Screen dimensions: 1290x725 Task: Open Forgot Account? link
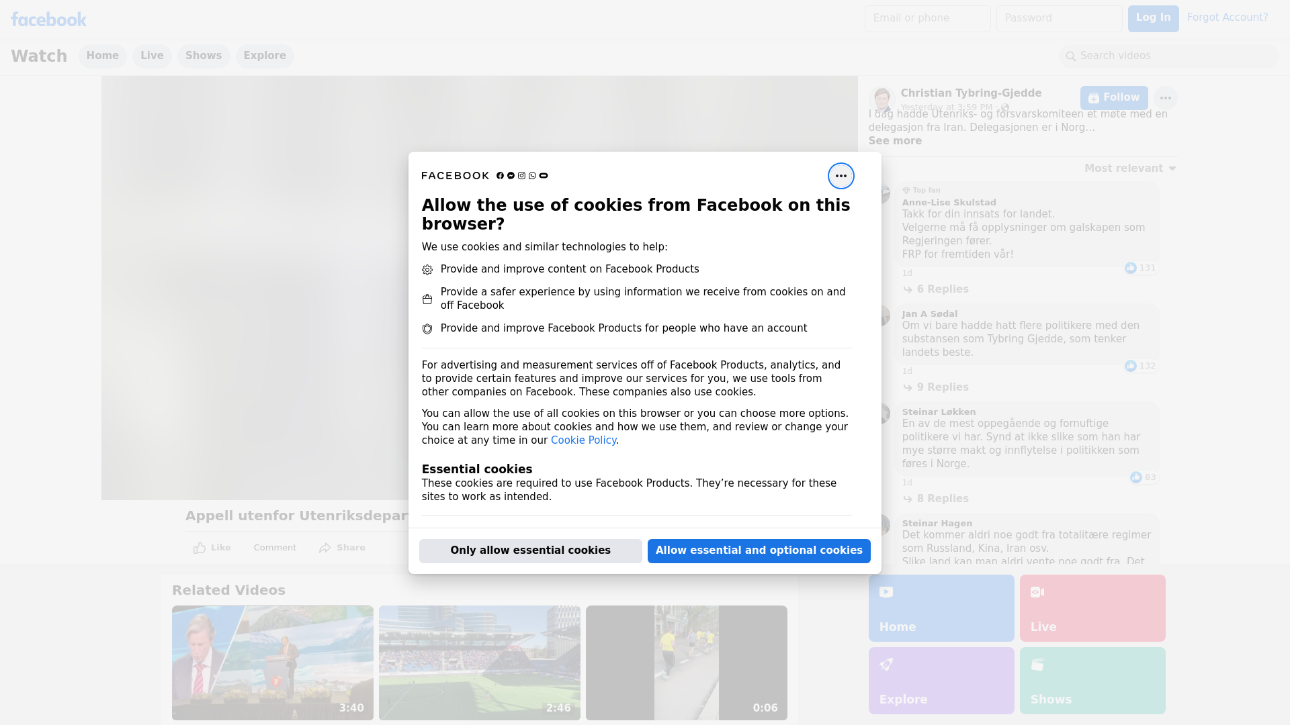point(1228,17)
